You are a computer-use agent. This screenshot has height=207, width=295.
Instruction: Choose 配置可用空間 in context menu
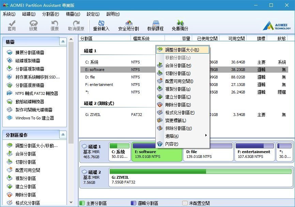(183, 82)
